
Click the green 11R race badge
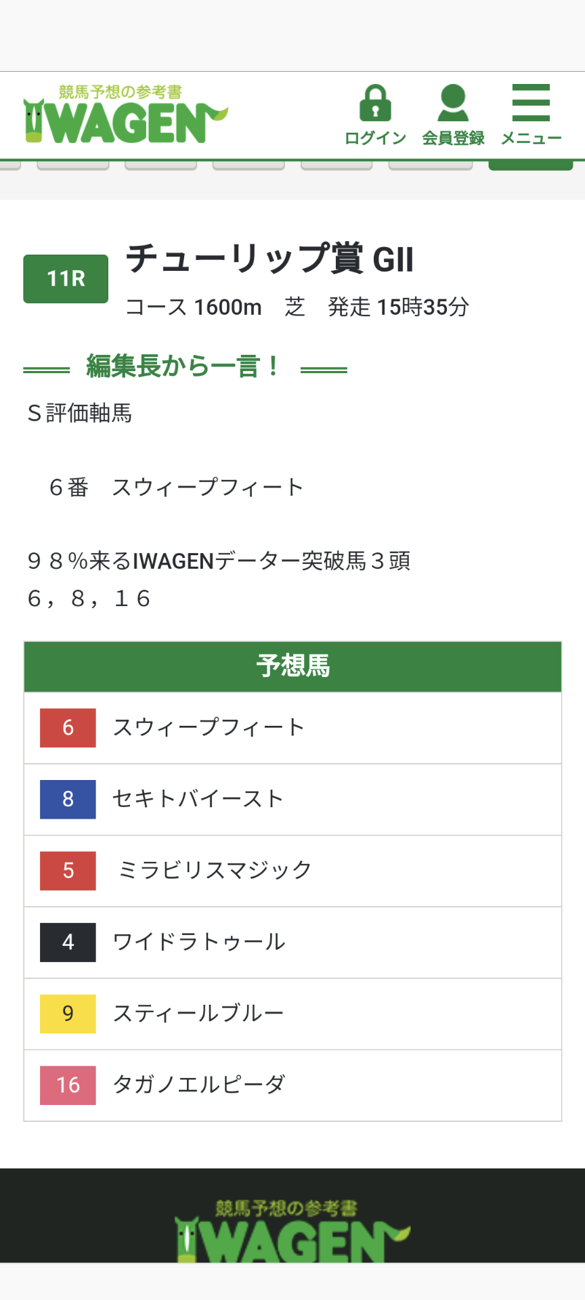(66, 278)
